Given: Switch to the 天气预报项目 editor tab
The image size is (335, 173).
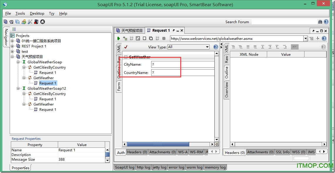Looking at the screenshot, I should pos(129,30).
